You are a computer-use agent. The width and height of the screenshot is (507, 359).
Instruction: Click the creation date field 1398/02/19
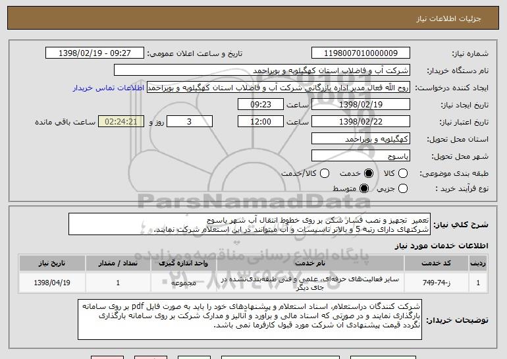click(x=361, y=105)
